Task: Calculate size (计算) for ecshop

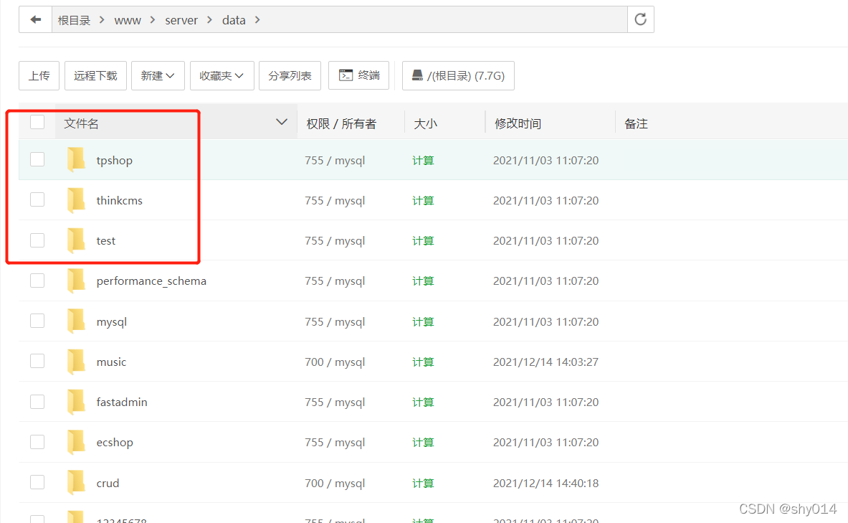Action: [x=423, y=443]
